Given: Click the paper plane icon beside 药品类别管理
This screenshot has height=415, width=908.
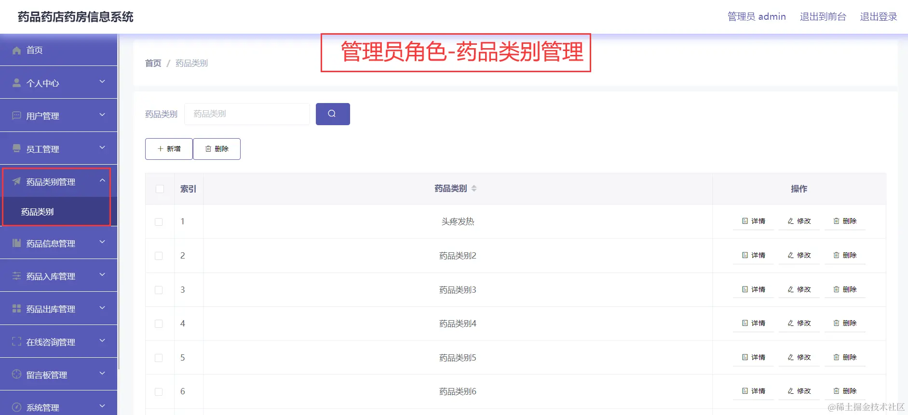Looking at the screenshot, I should (16, 182).
